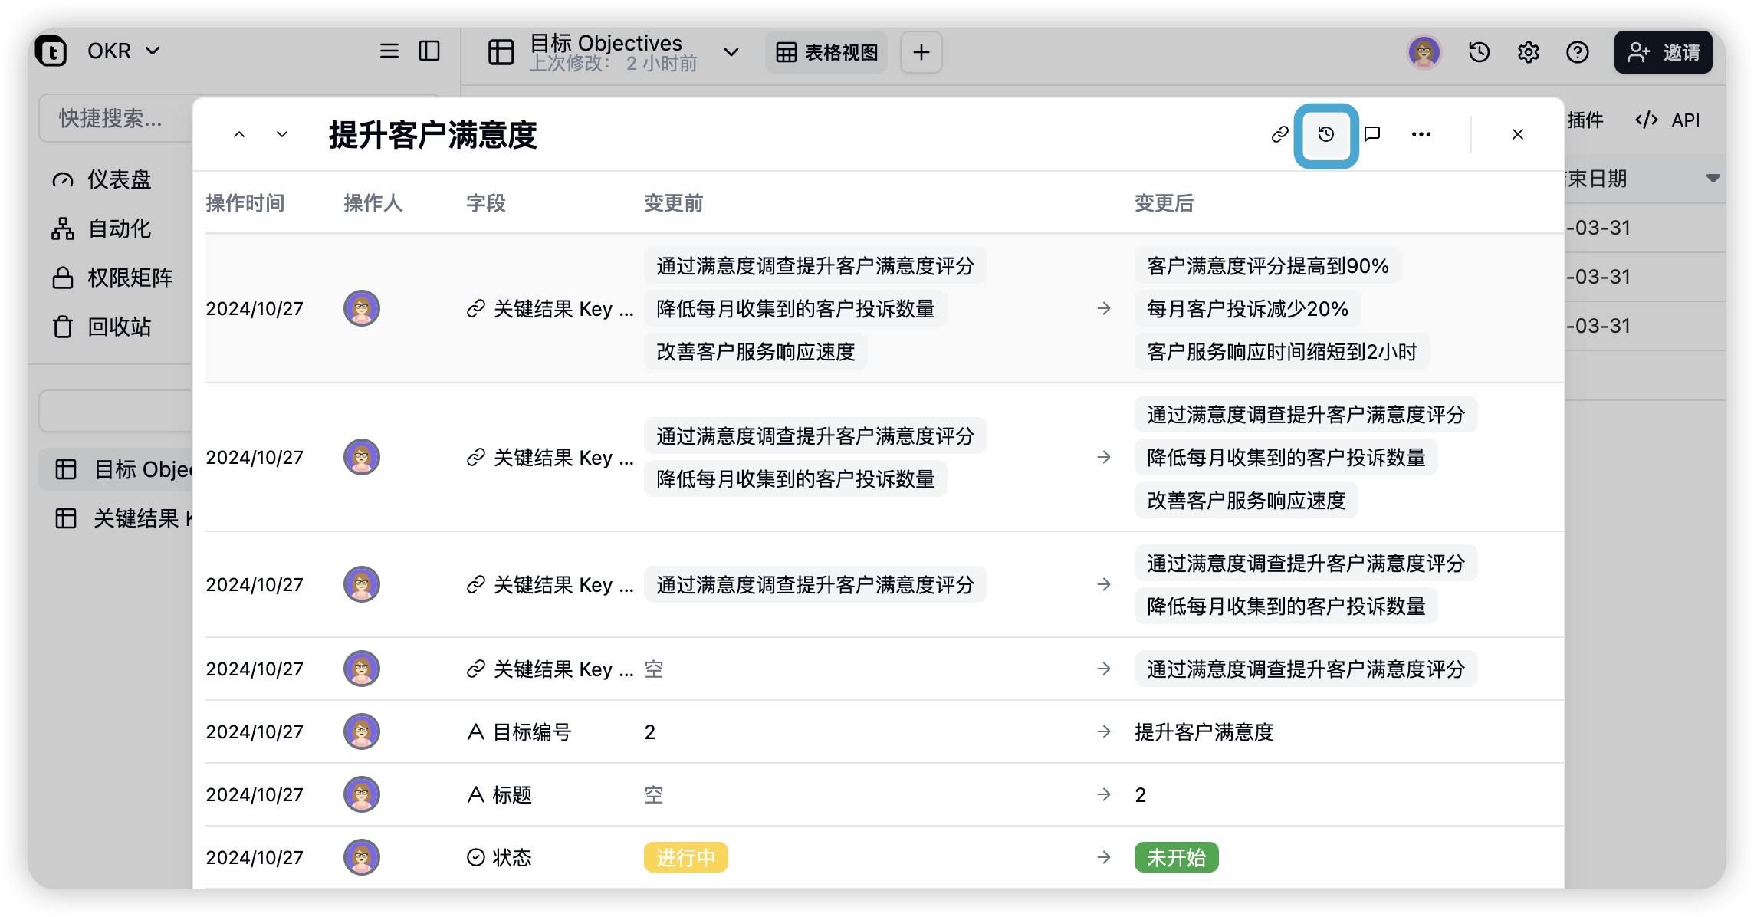Open the help question mark icon

tap(1577, 52)
